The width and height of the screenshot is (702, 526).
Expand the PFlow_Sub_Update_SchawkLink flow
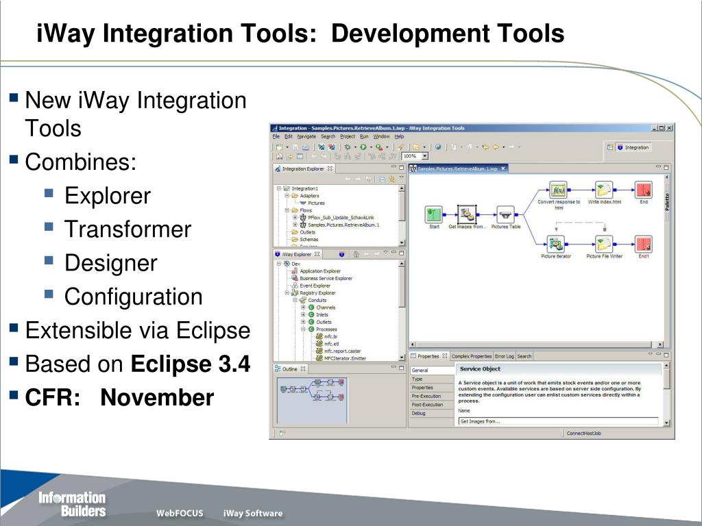click(295, 217)
